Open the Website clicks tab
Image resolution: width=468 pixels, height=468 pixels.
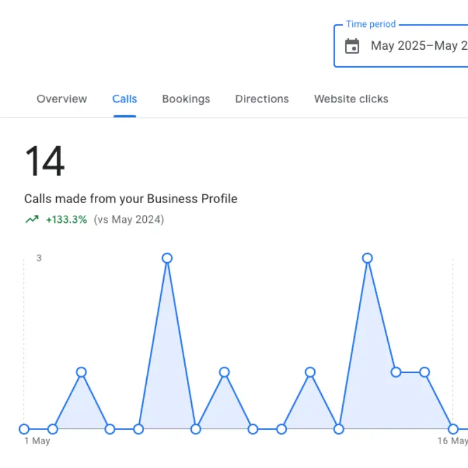[350, 99]
